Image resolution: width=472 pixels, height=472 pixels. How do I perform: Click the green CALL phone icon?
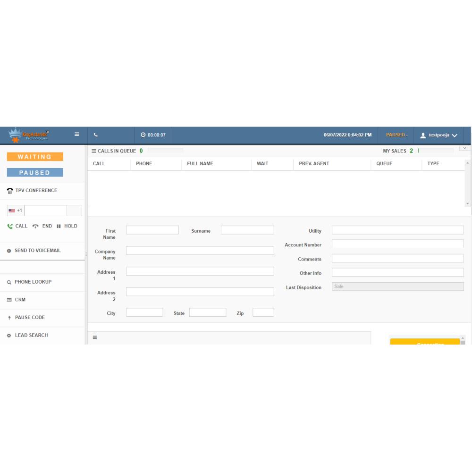[10, 226]
